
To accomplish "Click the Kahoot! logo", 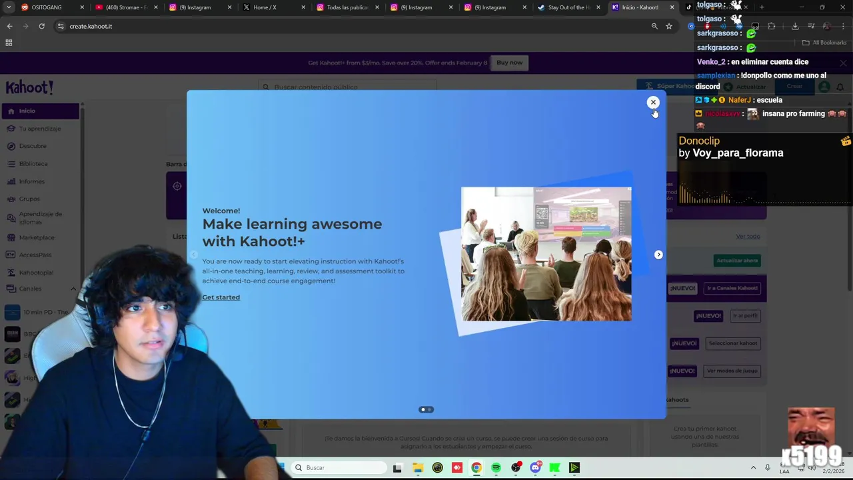I will [x=29, y=87].
